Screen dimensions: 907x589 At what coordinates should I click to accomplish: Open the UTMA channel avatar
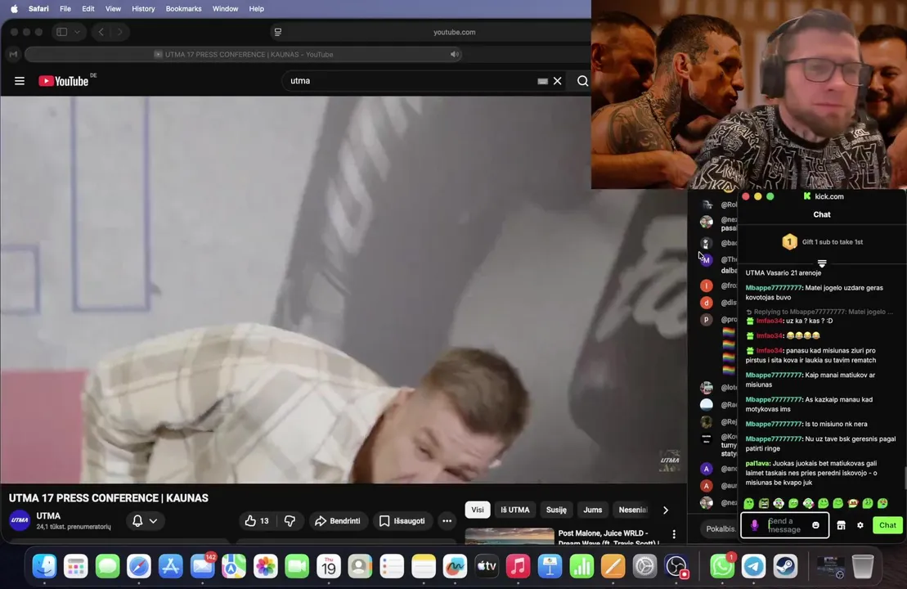tap(20, 520)
